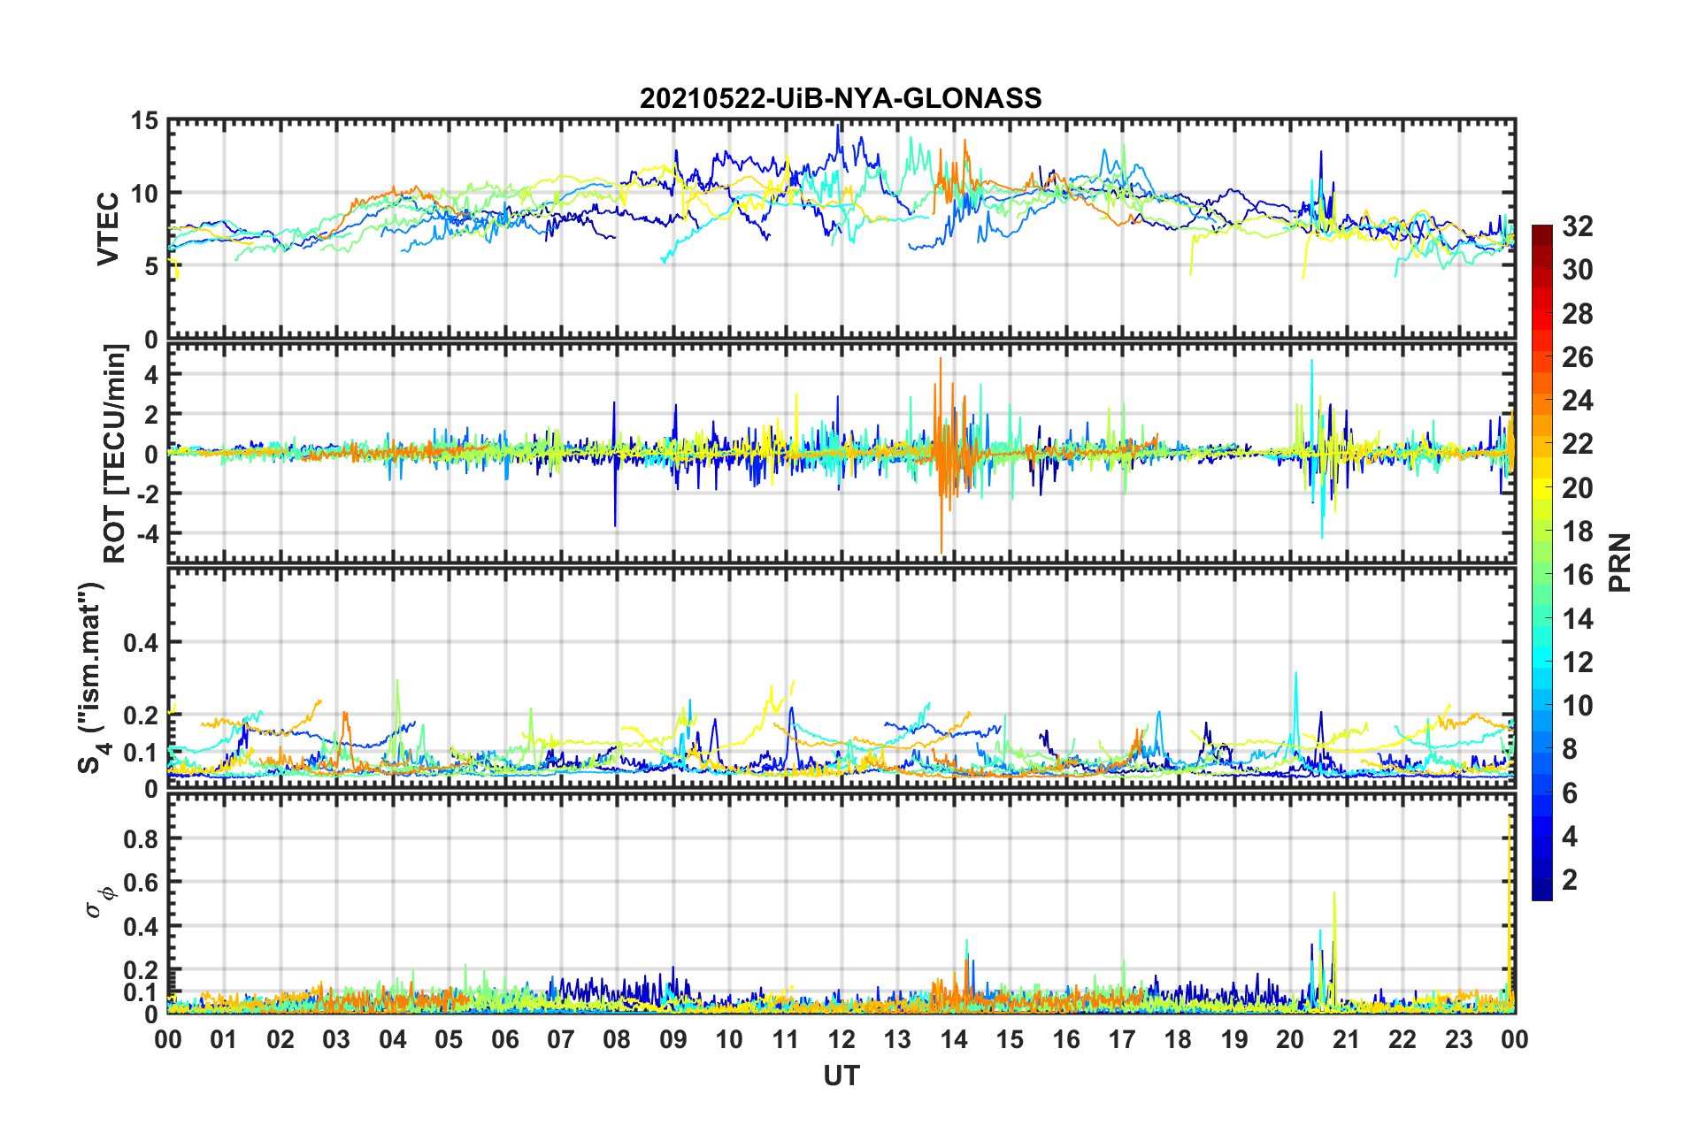Image resolution: width=1683 pixels, height=1125 pixels.
Task: Click the yellow sigma phi spike near 21 UT
Action: [1334, 951]
